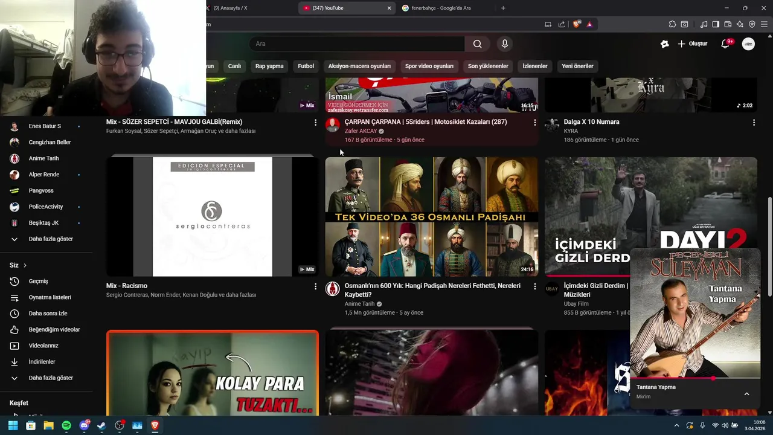Open browser extensions puzzle icon
Image resolution: width=773 pixels, height=435 pixels.
(x=672, y=24)
